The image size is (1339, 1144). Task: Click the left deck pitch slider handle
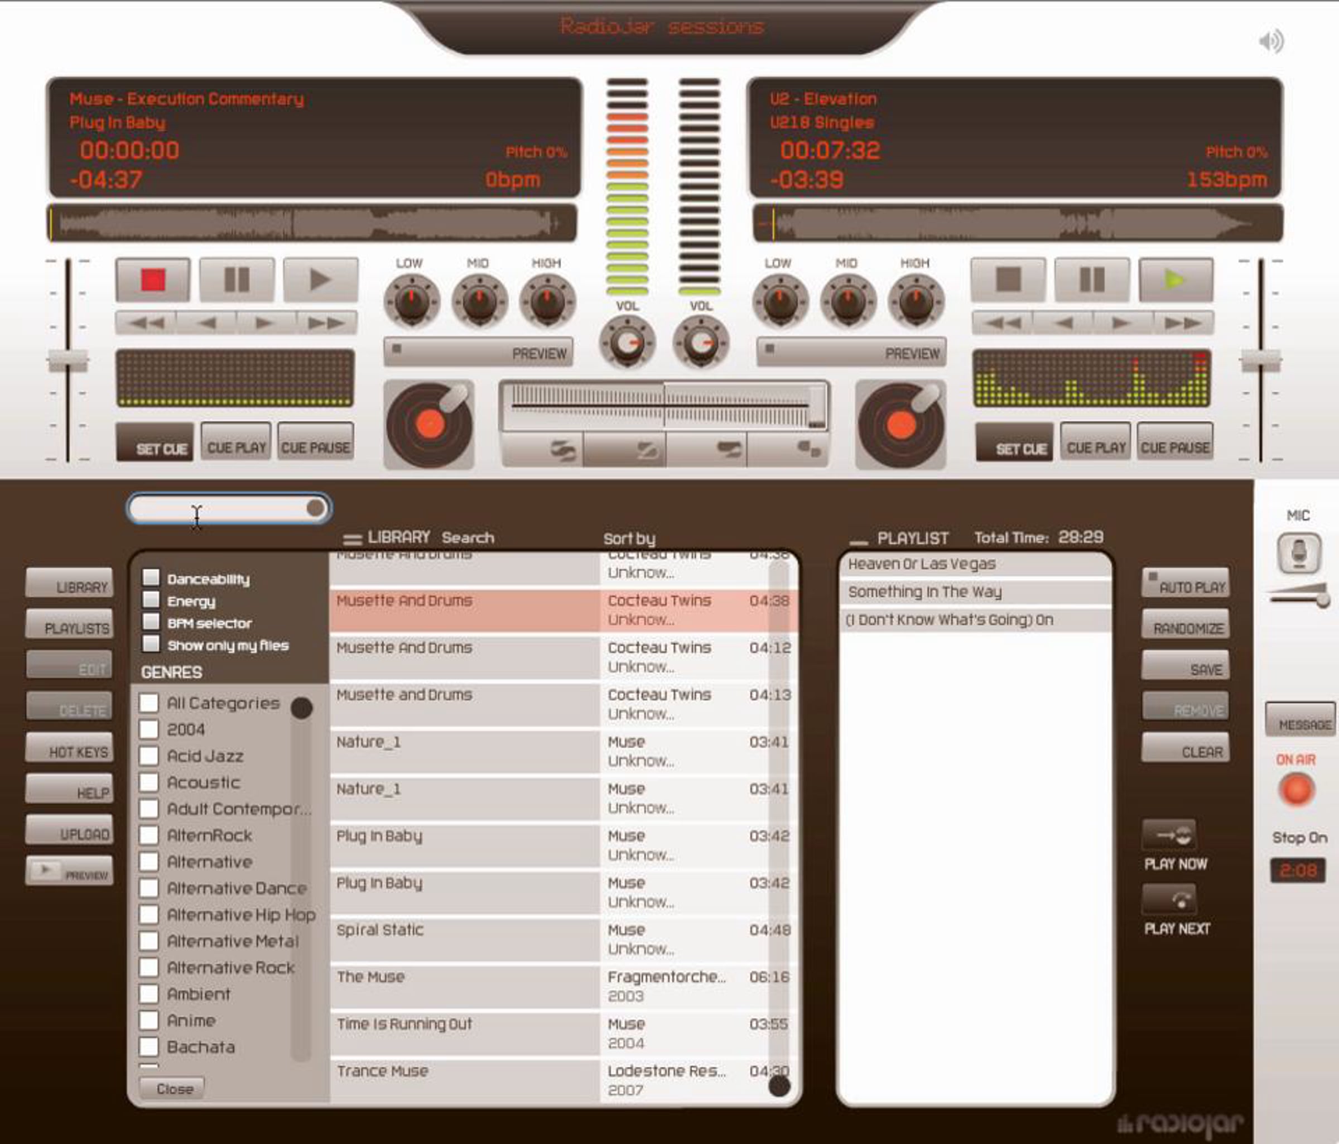pos(68,360)
